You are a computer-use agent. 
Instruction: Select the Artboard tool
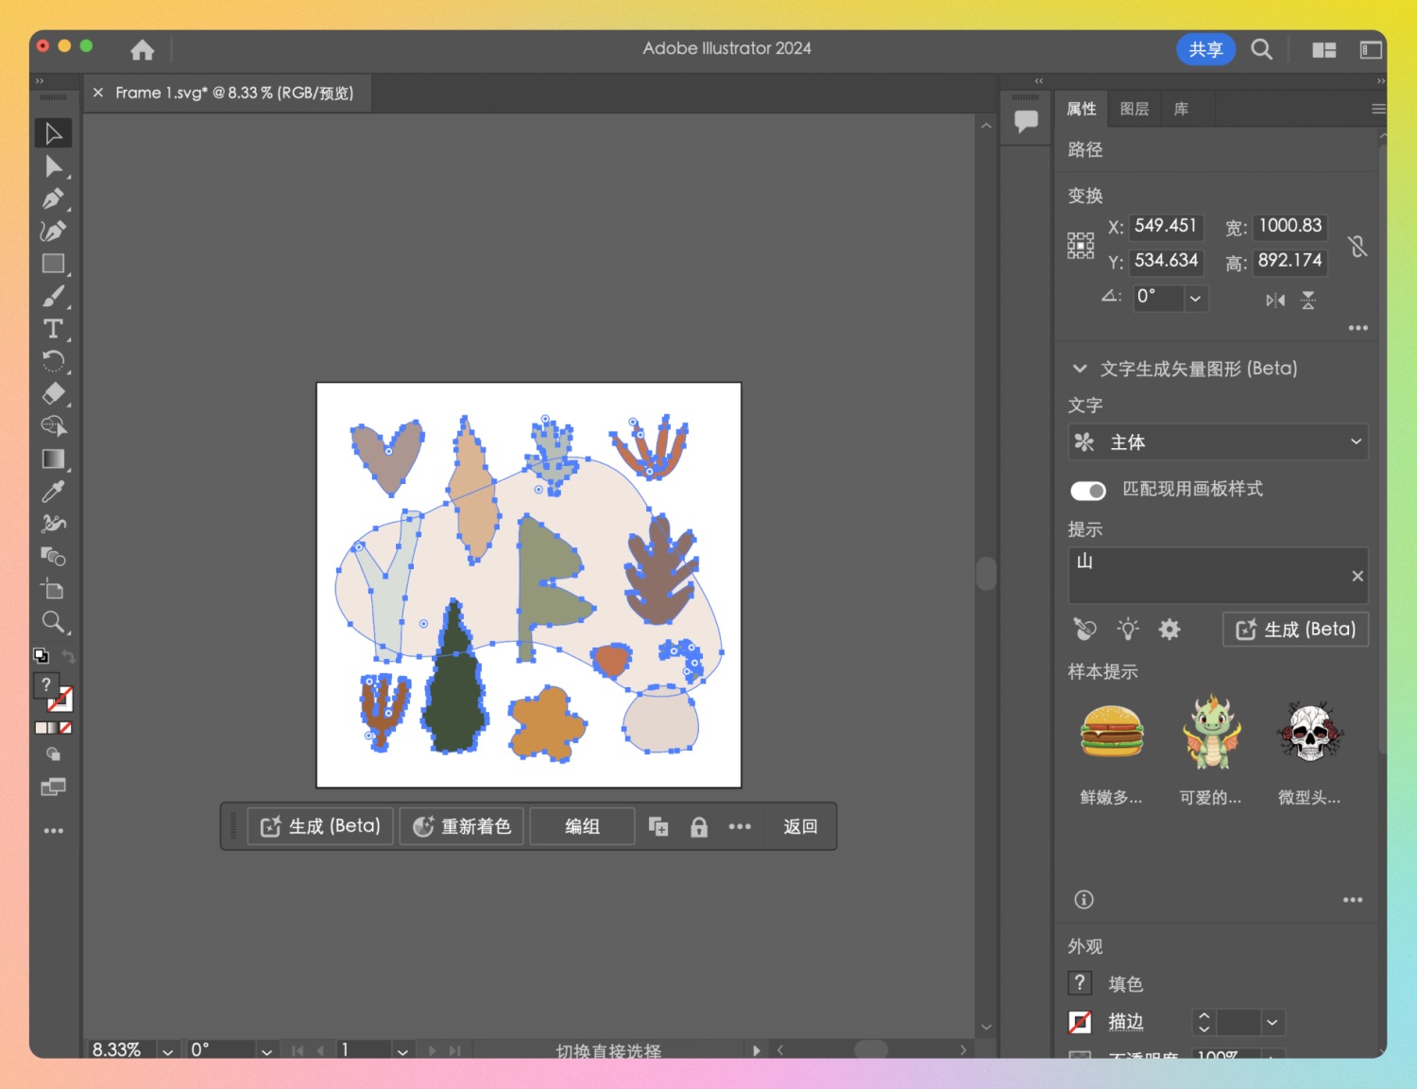[x=54, y=589]
